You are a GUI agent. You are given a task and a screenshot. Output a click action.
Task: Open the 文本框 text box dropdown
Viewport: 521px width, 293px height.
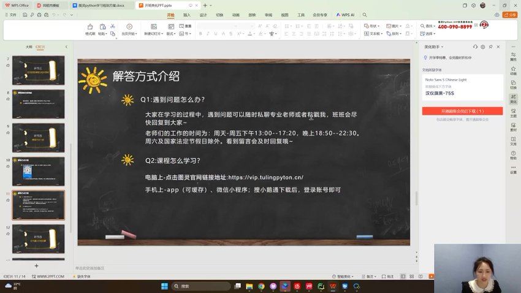point(373,34)
